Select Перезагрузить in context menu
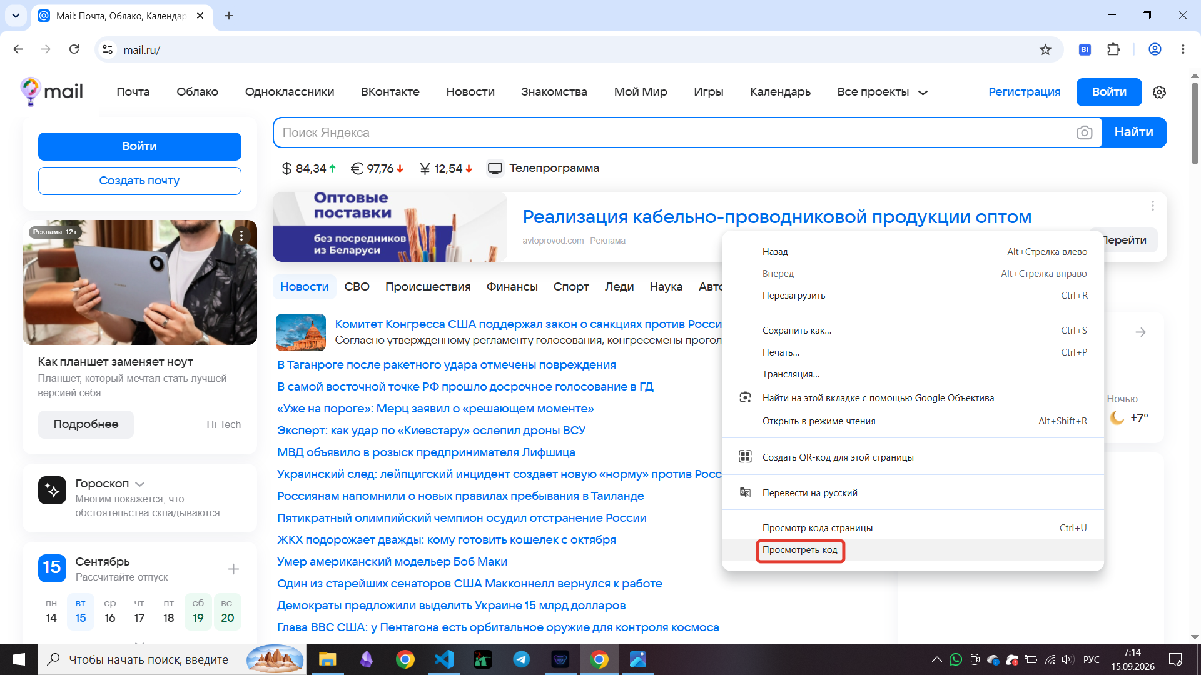 coord(913,296)
